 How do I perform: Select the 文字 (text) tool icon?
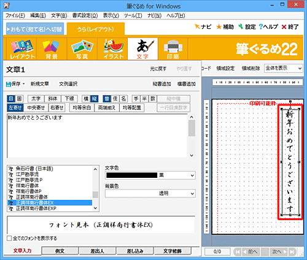[142, 49]
